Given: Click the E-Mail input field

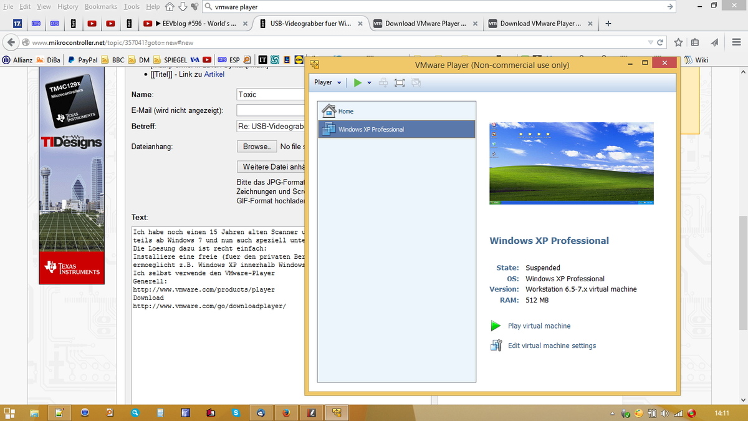Looking at the screenshot, I should (271, 110).
